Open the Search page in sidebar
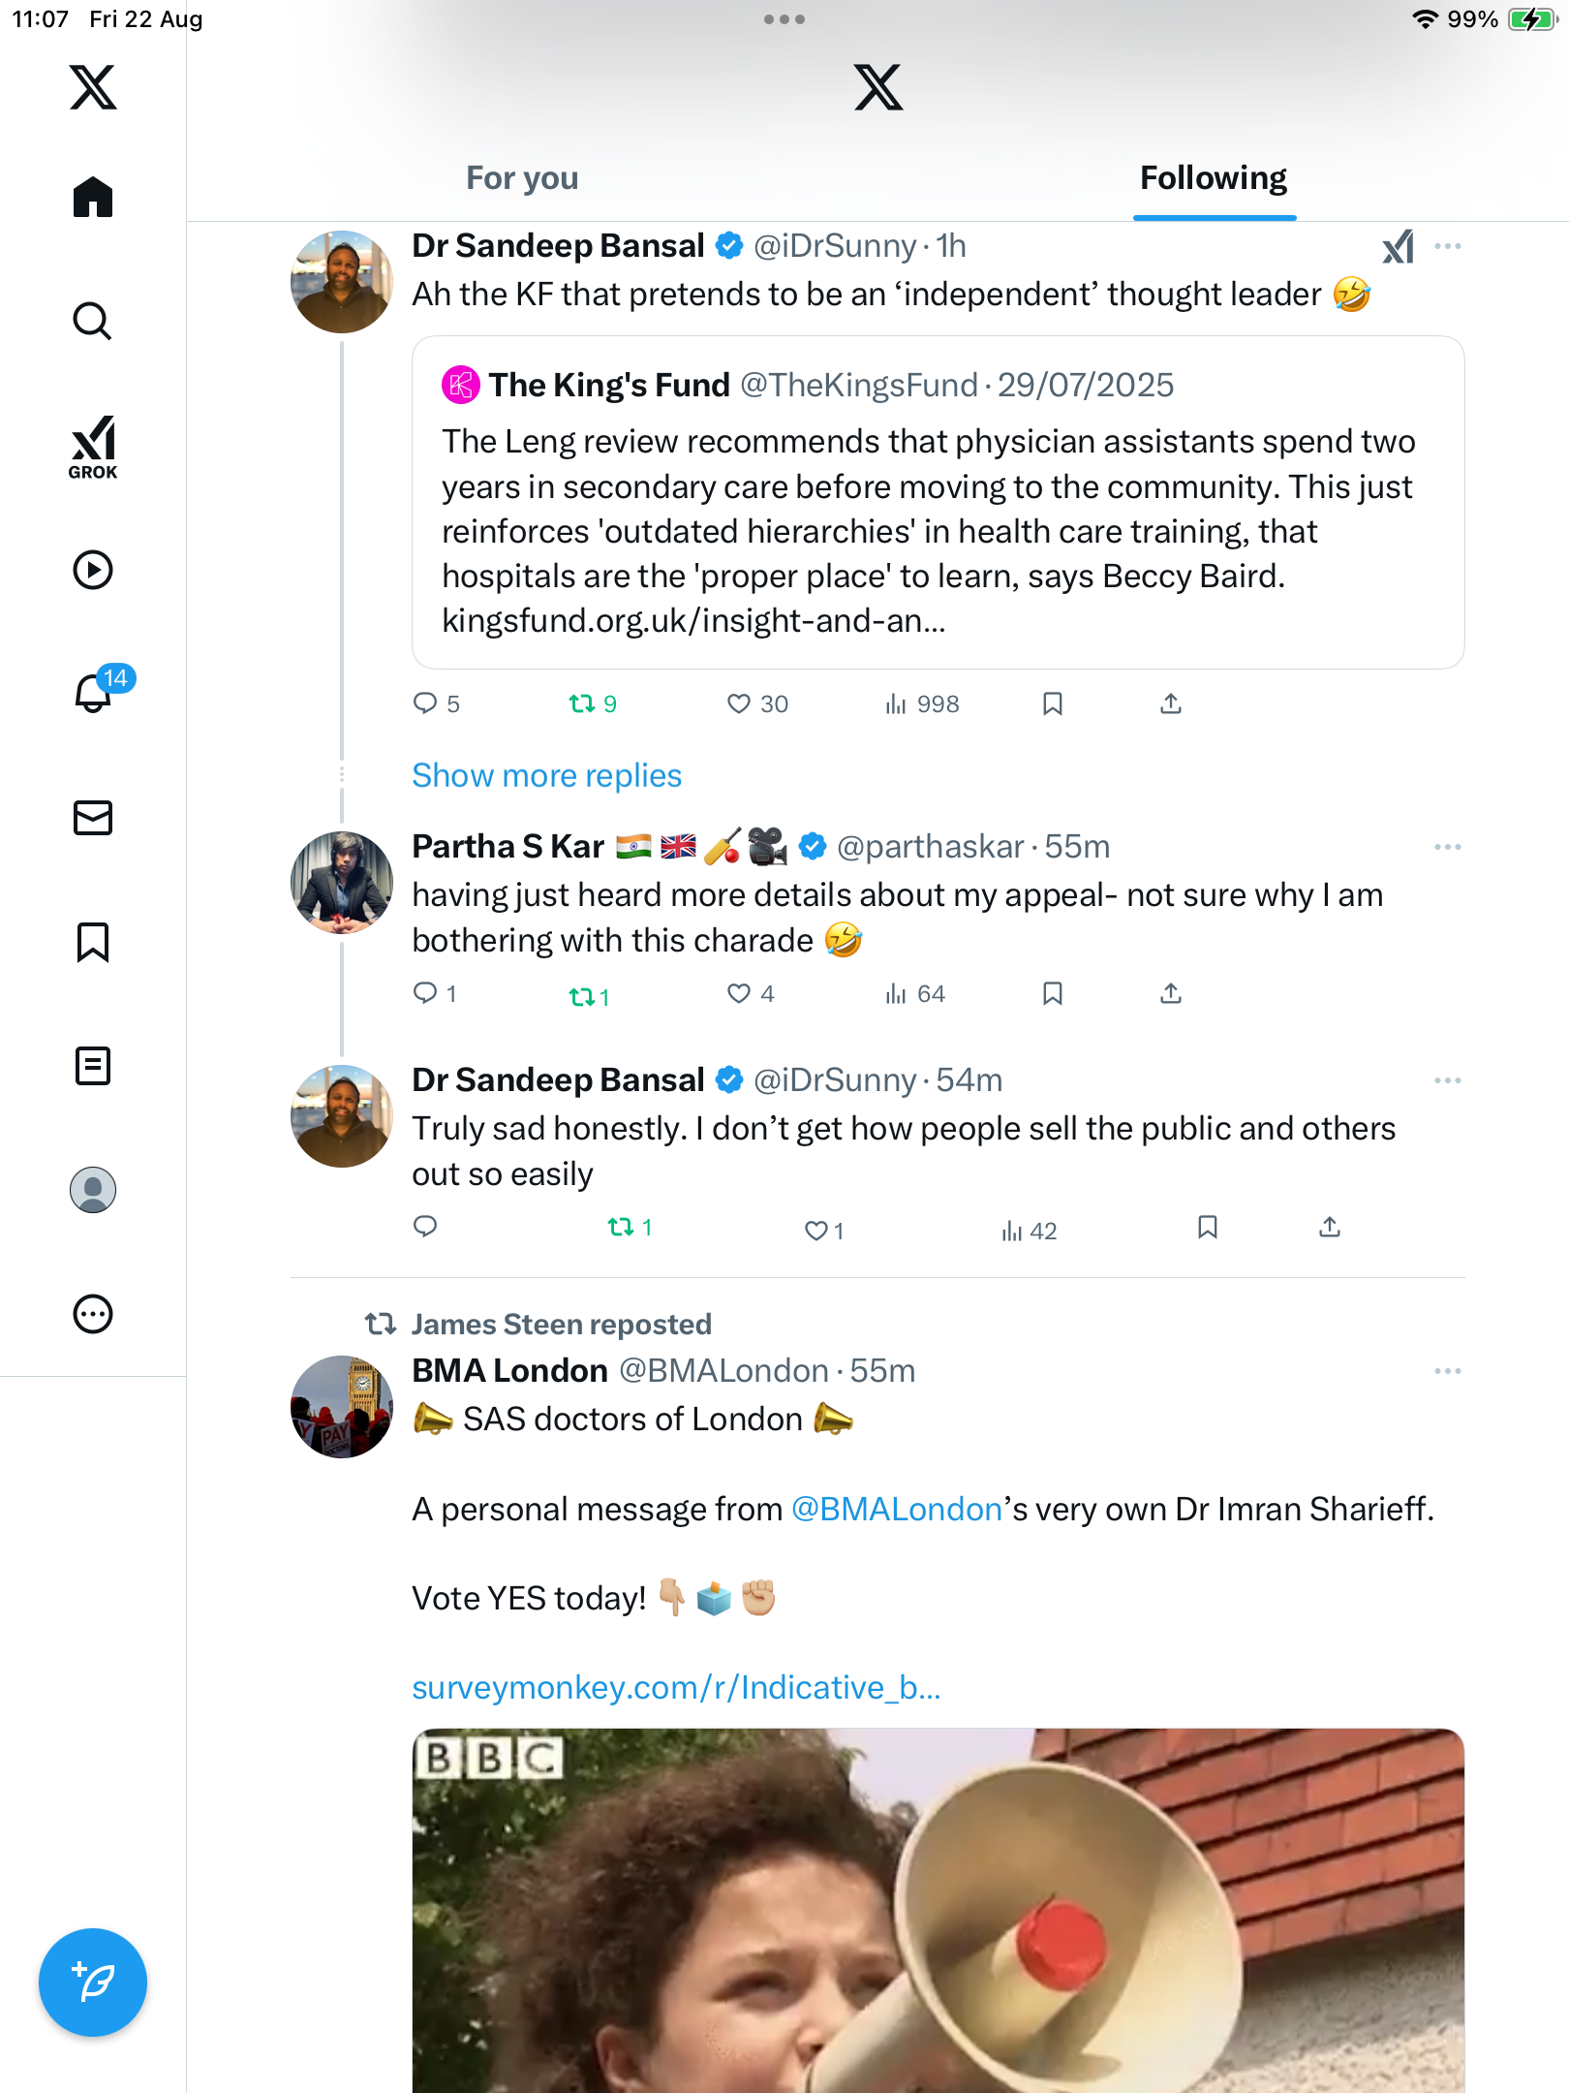This screenshot has height=2093, width=1569. 93,322
